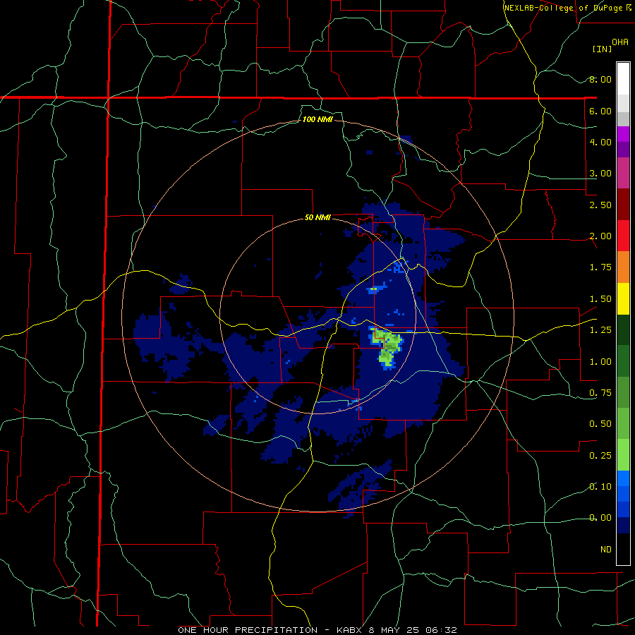Pick the yellow swatch beside 1.50
Screen dimensions: 635x635
[x=623, y=298]
